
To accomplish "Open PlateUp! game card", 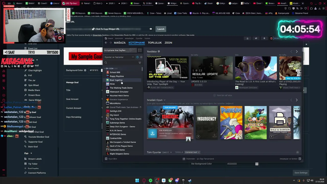I will 231,123.
